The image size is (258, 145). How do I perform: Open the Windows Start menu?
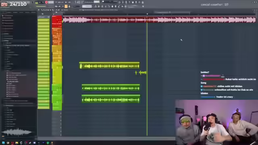click(3, 143)
